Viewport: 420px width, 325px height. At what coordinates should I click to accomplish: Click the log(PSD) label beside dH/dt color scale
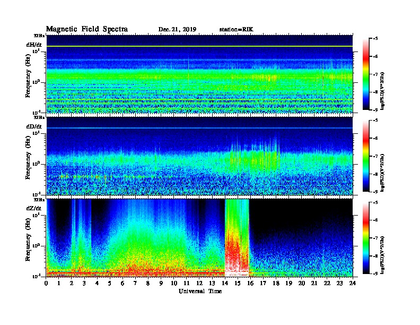click(x=383, y=91)
